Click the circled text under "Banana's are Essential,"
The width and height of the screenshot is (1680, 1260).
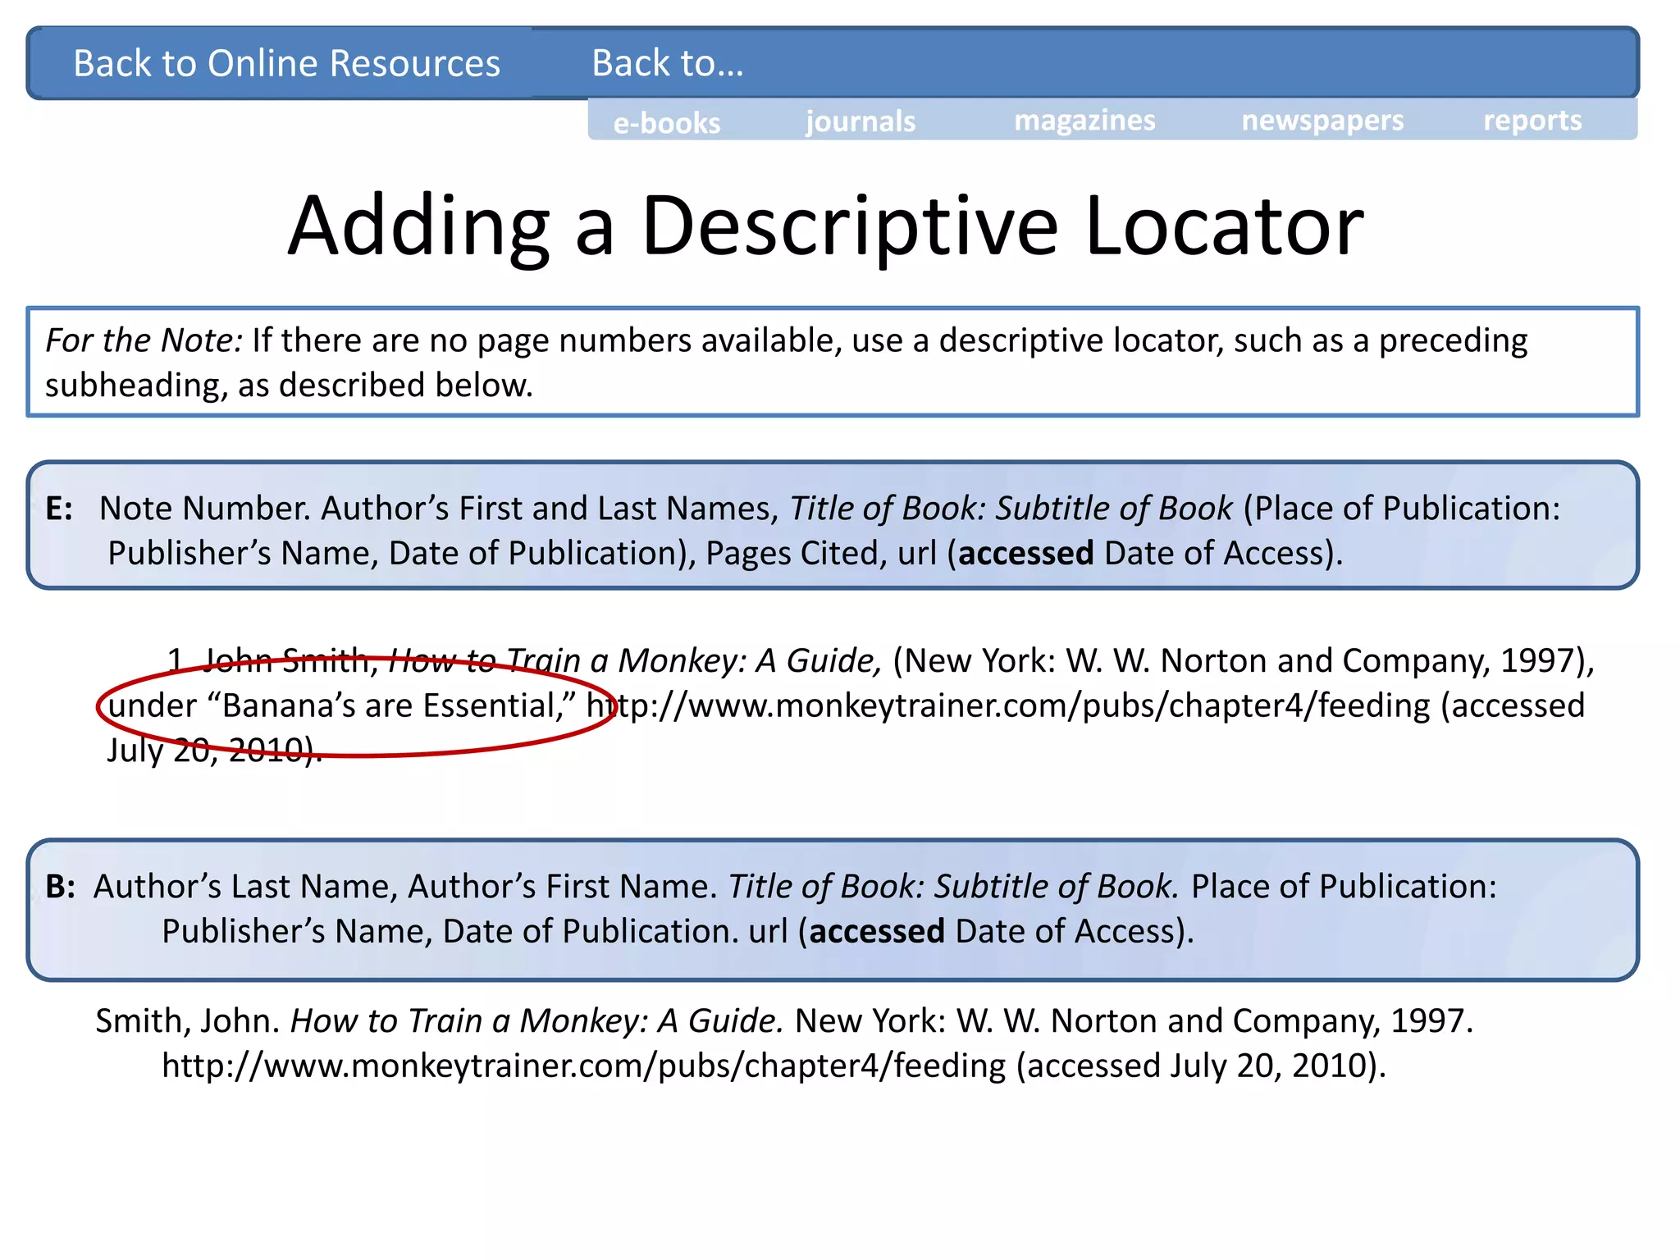[342, 705]
